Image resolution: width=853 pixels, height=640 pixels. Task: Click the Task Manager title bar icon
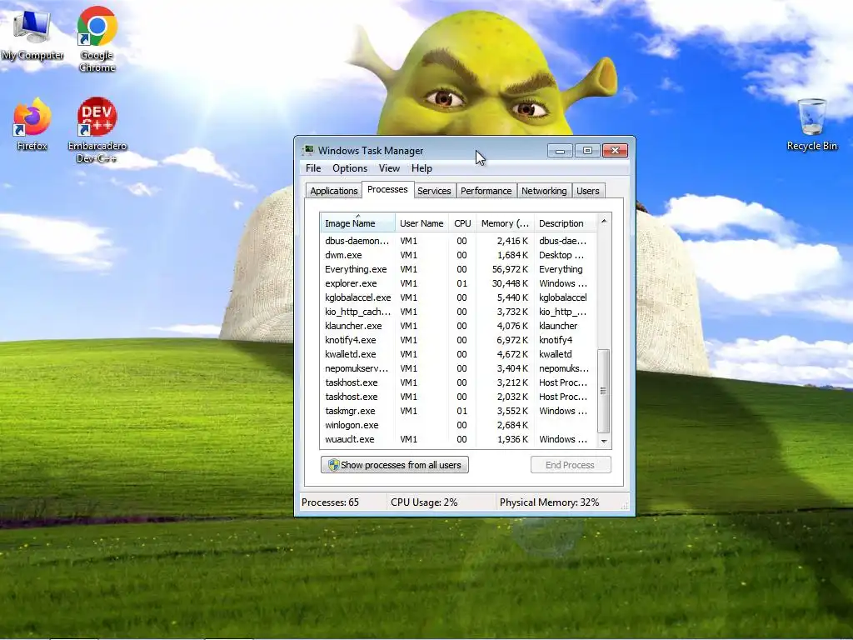click(308, 150)
